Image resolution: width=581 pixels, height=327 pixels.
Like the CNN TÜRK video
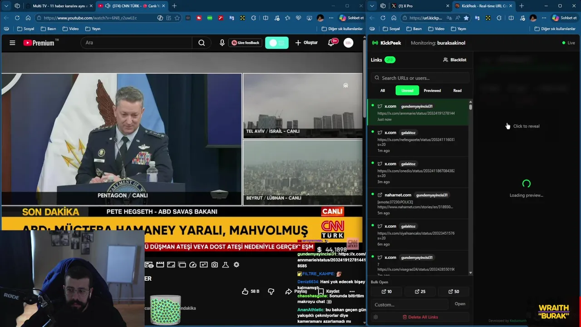coord(250,291)
